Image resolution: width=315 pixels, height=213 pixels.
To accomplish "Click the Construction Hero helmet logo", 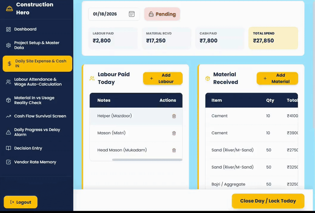I will click(9, 8).
